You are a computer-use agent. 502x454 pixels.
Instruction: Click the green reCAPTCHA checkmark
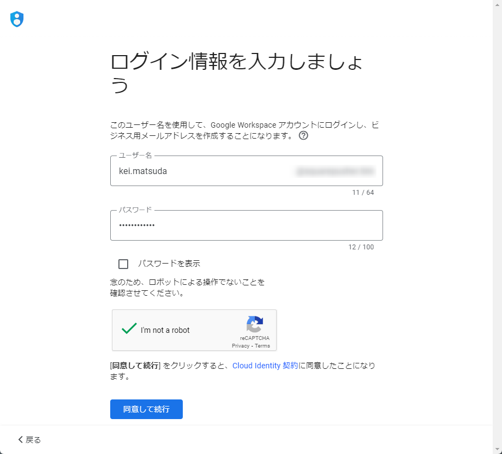tap(129, 329)
